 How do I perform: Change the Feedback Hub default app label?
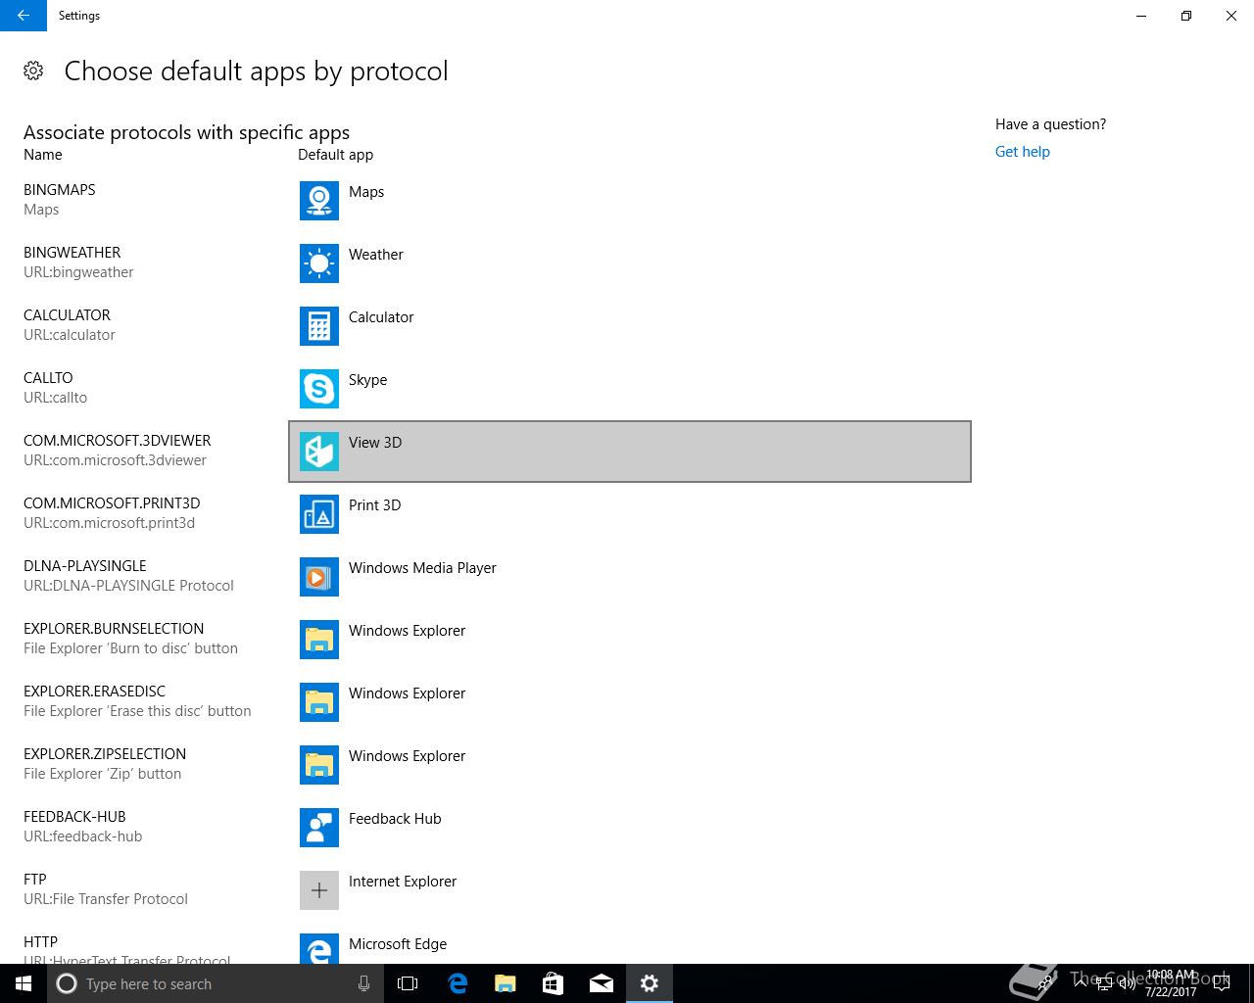[x=395, y=819]
